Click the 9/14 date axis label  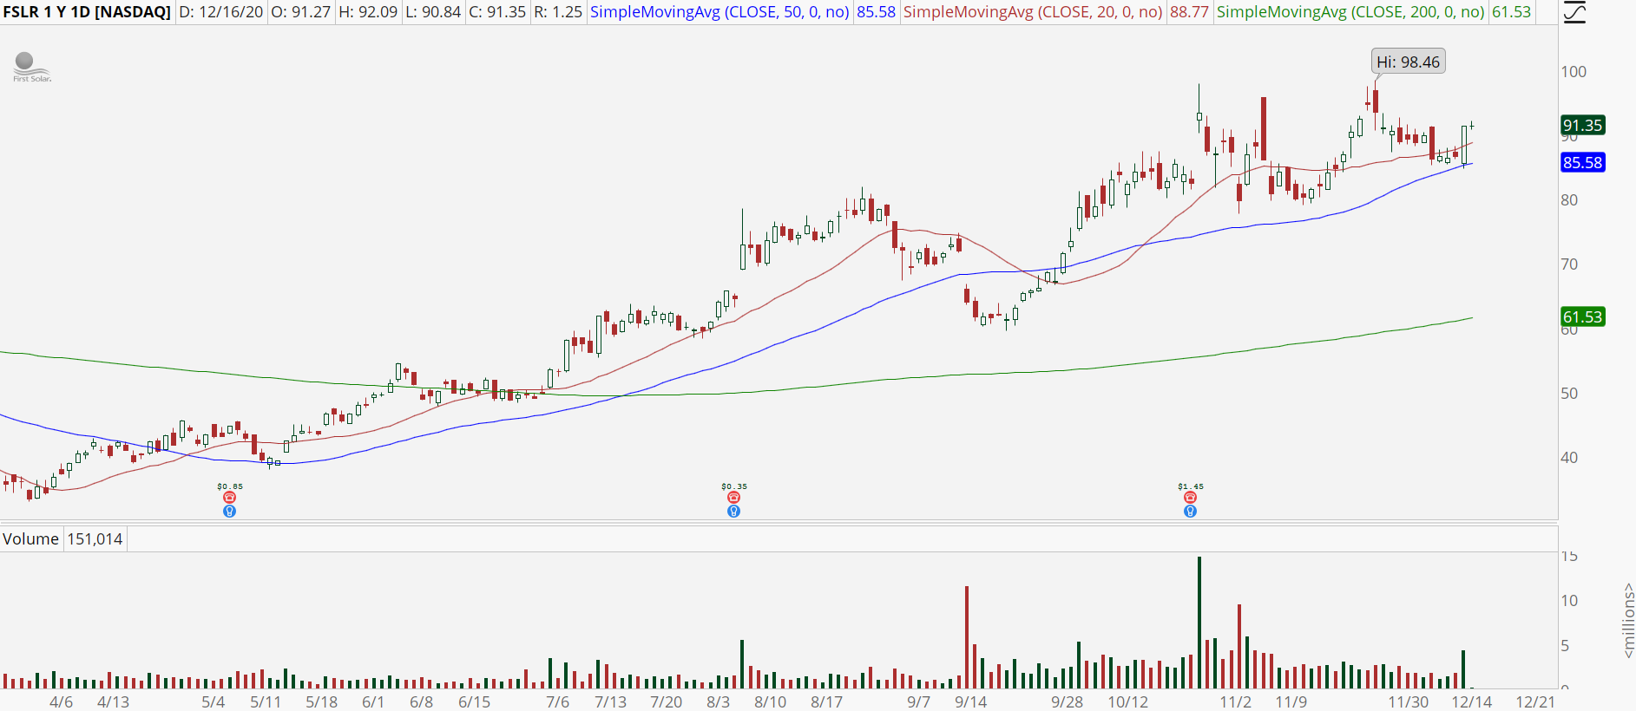pos(971,701)
